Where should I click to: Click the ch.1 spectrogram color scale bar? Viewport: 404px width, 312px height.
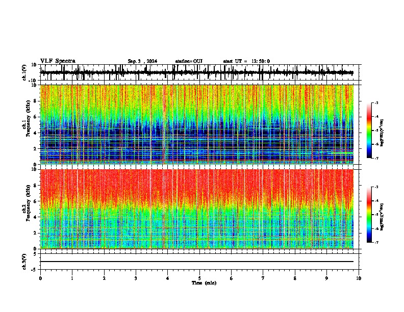coord(369,131)
